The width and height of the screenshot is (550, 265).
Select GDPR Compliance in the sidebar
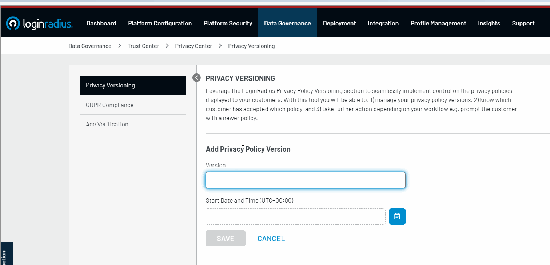(109, 105)
